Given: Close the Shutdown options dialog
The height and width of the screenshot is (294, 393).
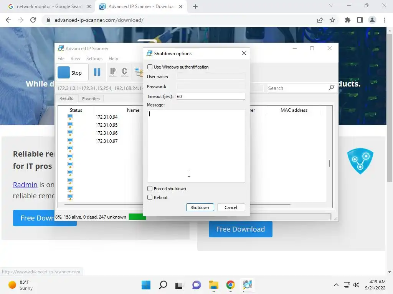Looking at the screenshot, I should tap(244, 53).
